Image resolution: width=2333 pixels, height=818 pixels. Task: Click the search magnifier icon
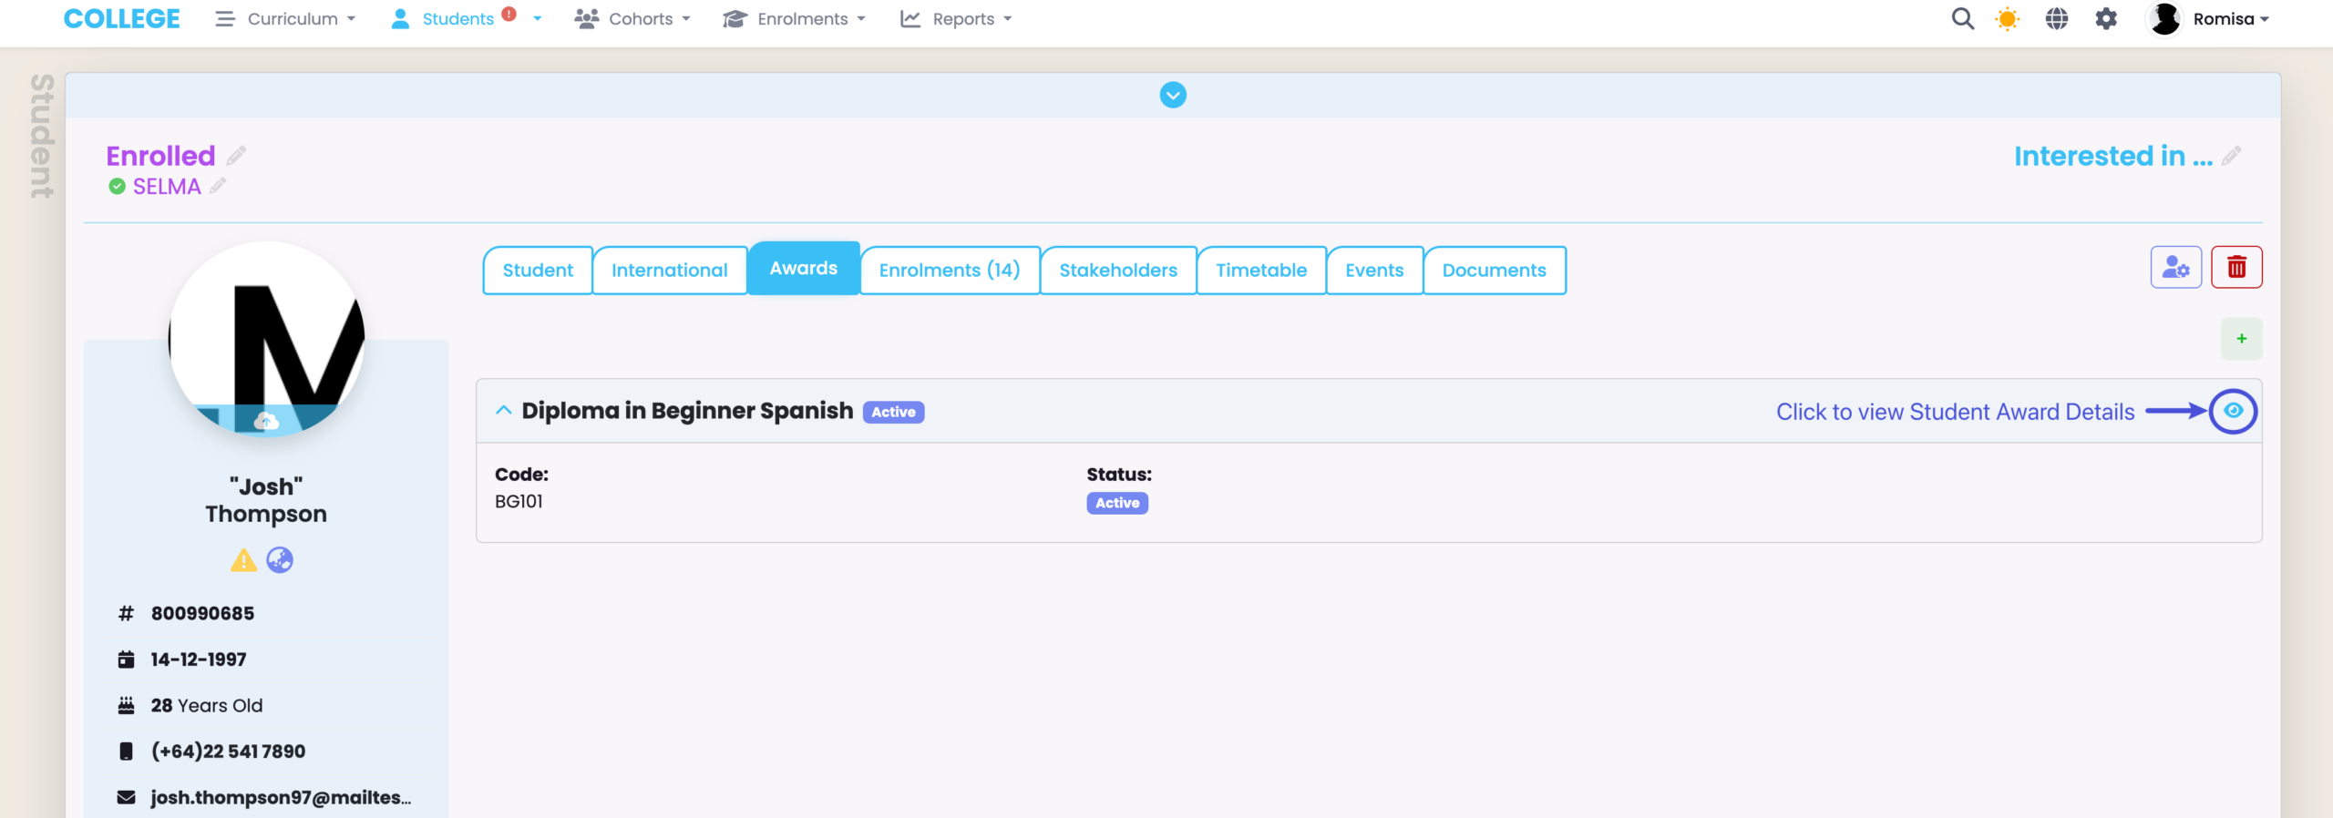tap(1962, 19)
